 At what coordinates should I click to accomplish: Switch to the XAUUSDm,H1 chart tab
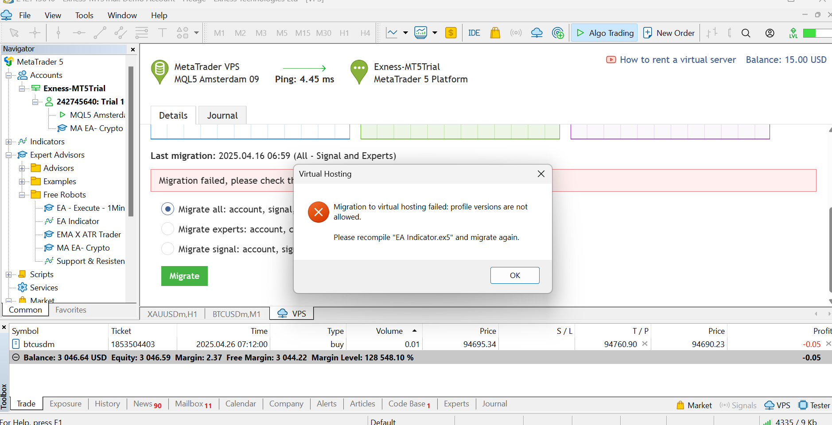coord(172,314)
